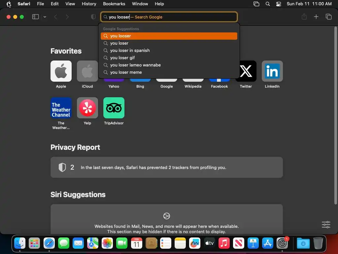Click the Share button in toolbar
This screenshot has height=254, width=338.
(304, 17)
